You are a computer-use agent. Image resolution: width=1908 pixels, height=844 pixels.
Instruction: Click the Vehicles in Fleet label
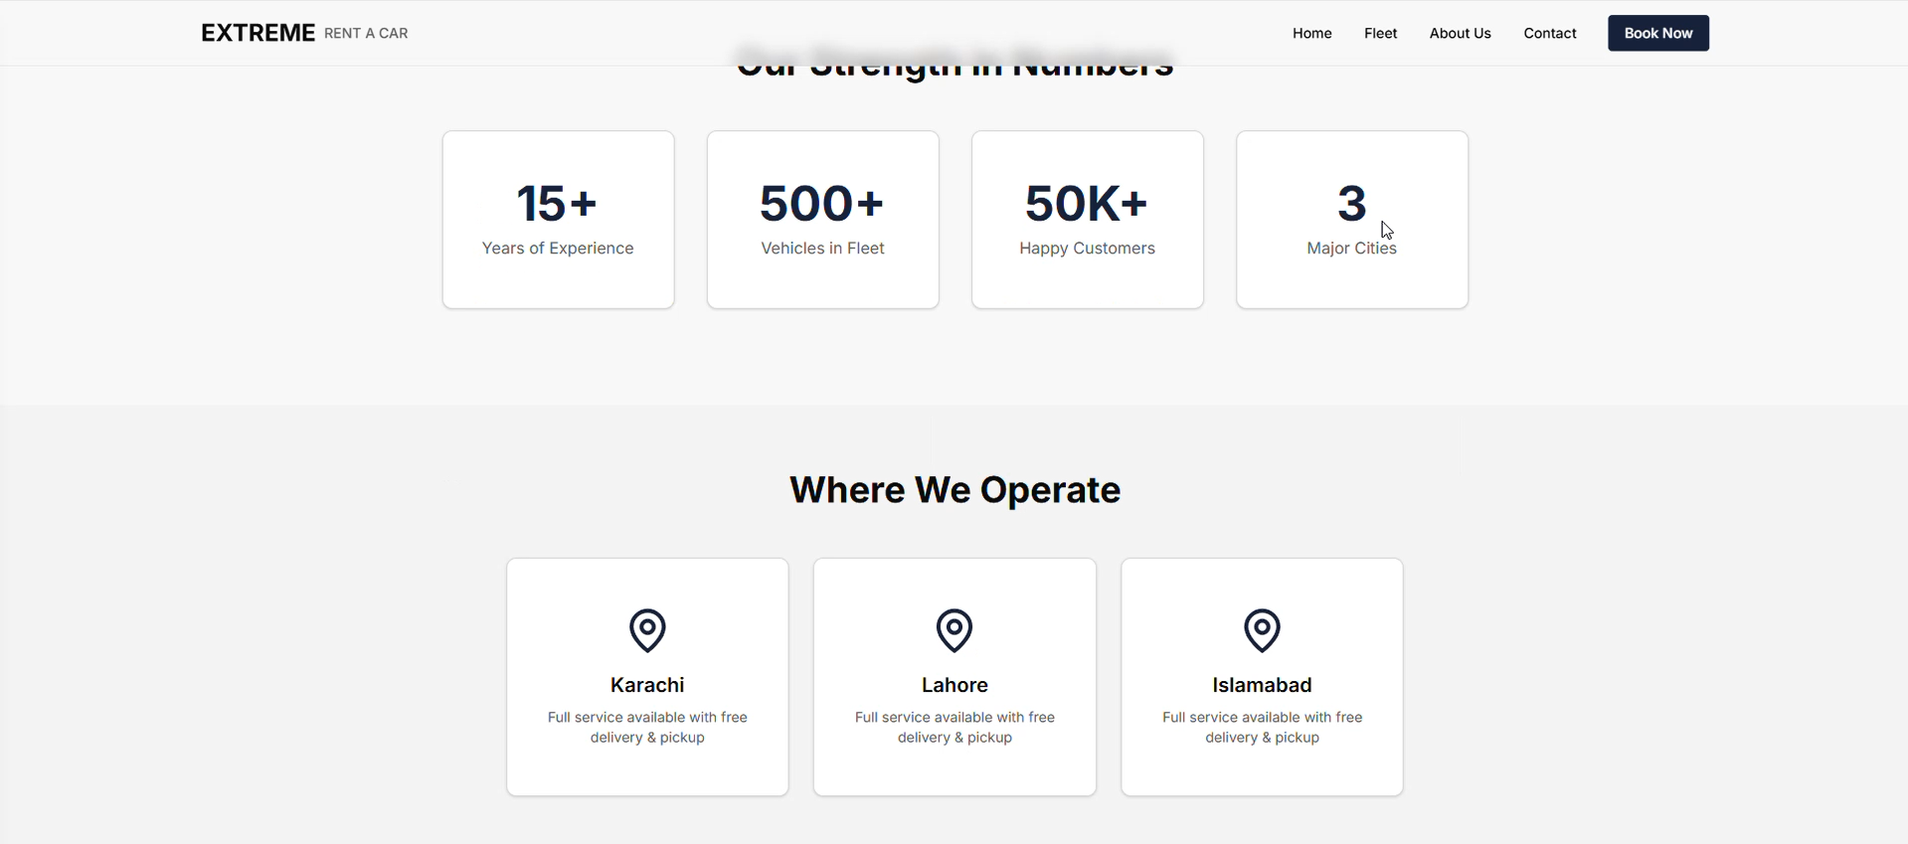(822, 249)
